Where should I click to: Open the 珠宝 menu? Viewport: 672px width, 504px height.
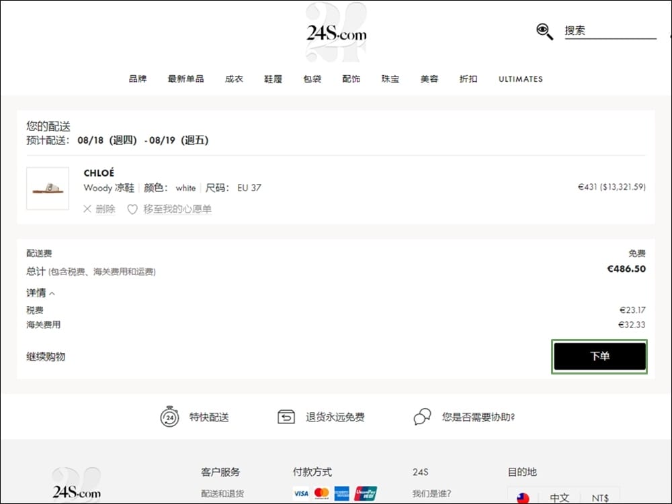point(390,79)
